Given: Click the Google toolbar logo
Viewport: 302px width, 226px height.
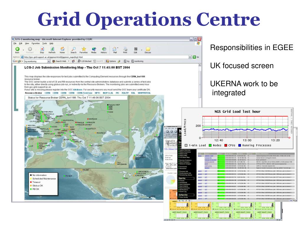Looking at the screenshot, I should pyautogui.click(x=17, y=61).
